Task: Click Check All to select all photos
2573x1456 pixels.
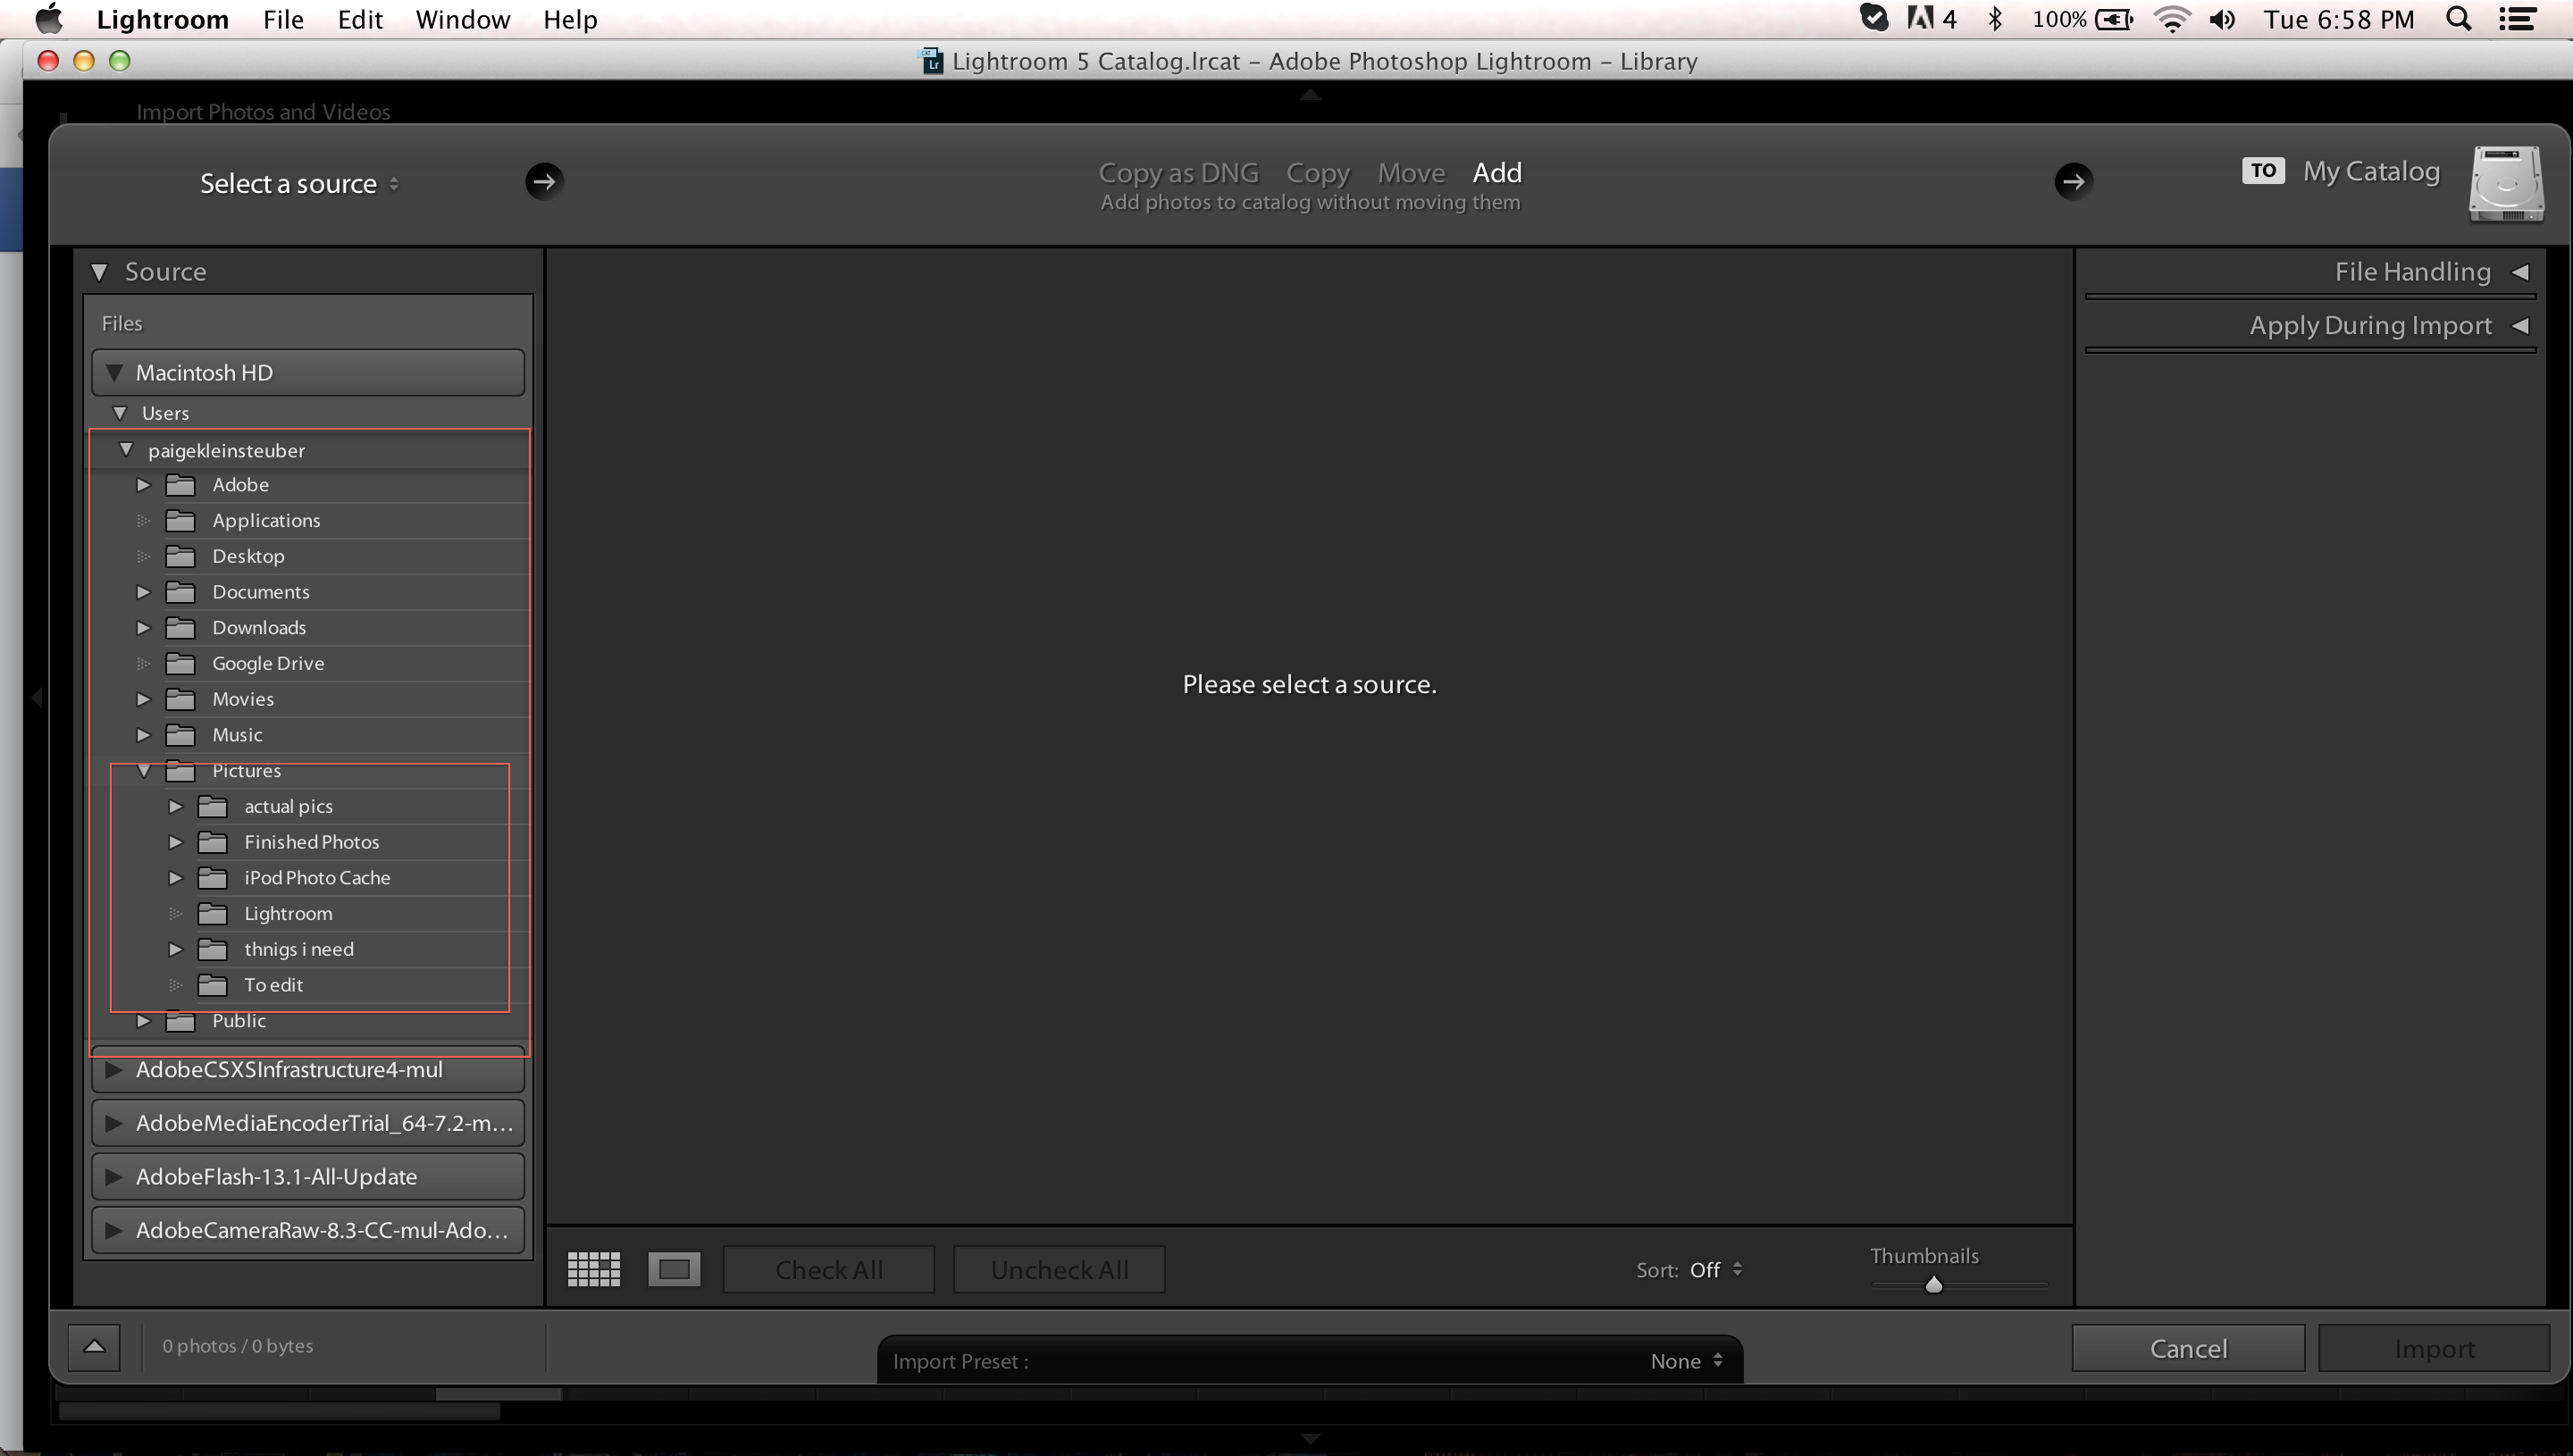Action: tap(827, 1268)
